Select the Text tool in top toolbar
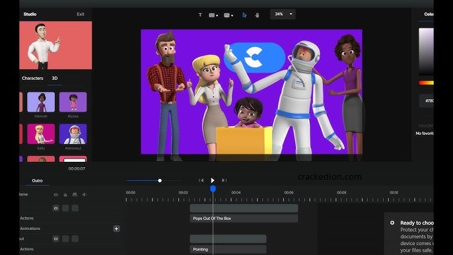The image size is (453, 255). [x=200, y=15]
